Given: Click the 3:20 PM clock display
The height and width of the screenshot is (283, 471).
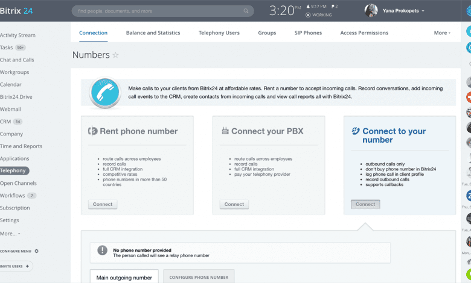Looking at the screenshot, I should (285, 11).
